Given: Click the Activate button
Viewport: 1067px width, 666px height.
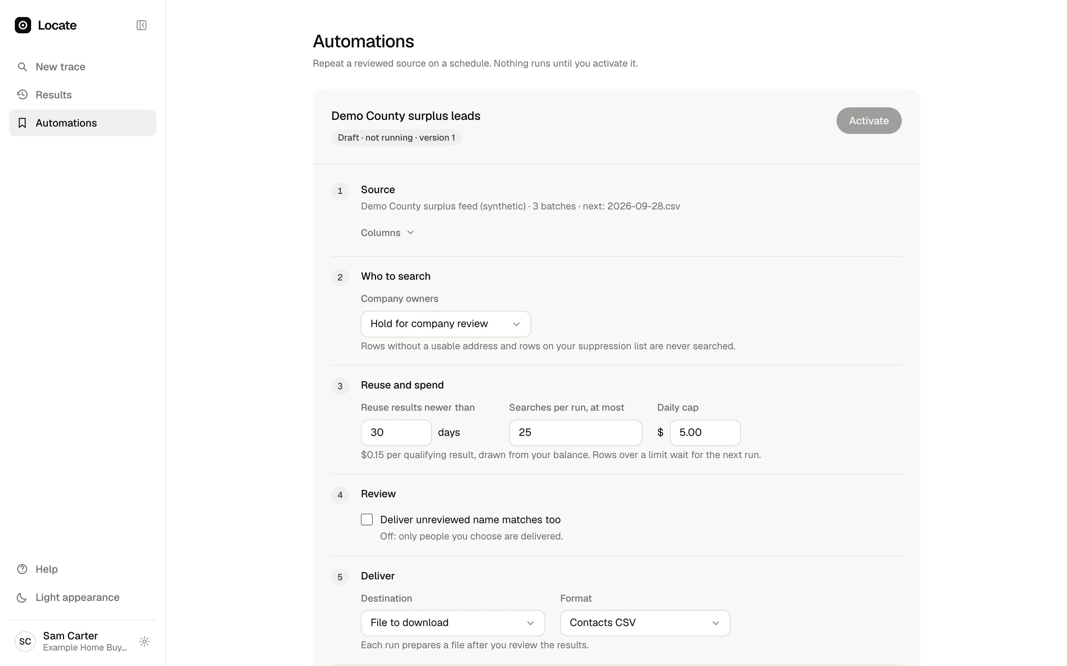Looking at the screenshot, I should coord(868,121).
